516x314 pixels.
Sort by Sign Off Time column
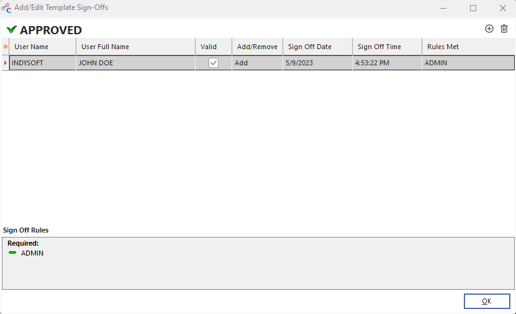tap(387, 47)
